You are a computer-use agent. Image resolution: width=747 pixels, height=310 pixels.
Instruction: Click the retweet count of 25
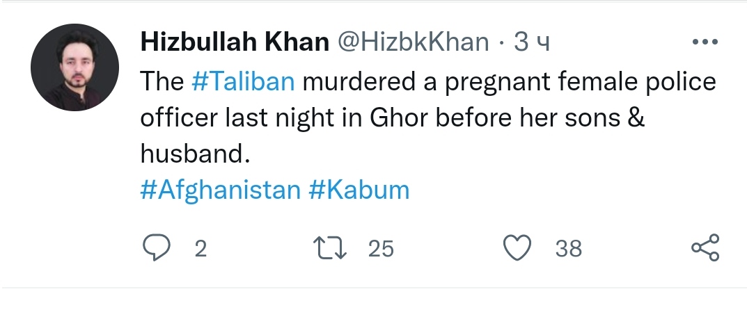pyautogui.click(x=381, y=249)
